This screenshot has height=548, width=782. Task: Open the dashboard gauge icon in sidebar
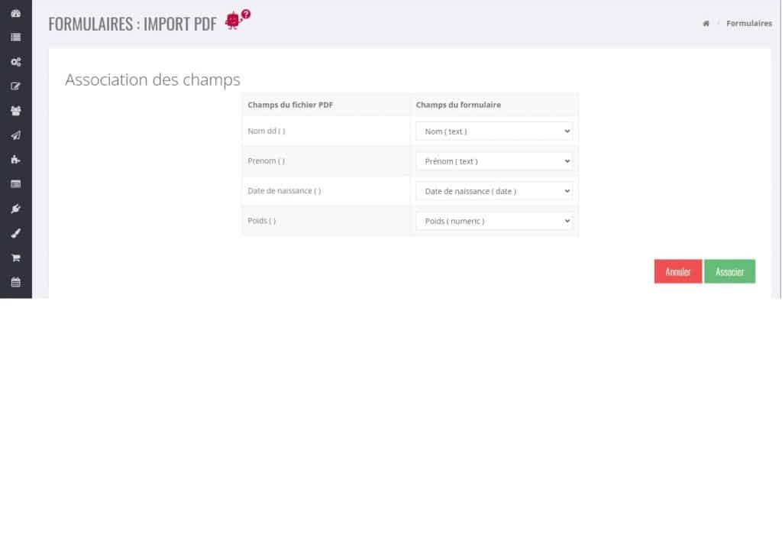16,14
